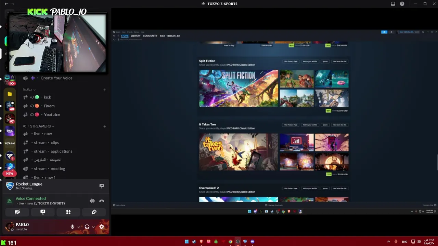Click the Voice Connected status label
This screenshot has height=246, width=438.
[30, 199]
